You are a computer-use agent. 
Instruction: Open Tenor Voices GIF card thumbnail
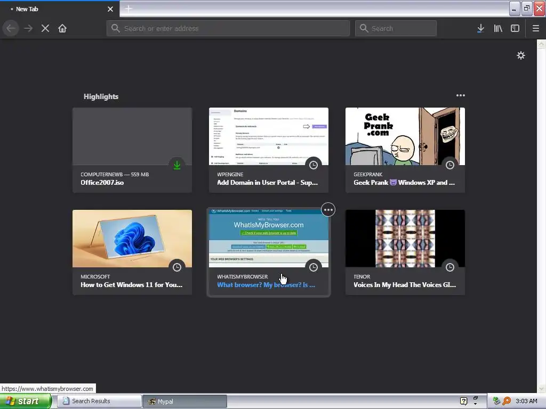[405, 239]
